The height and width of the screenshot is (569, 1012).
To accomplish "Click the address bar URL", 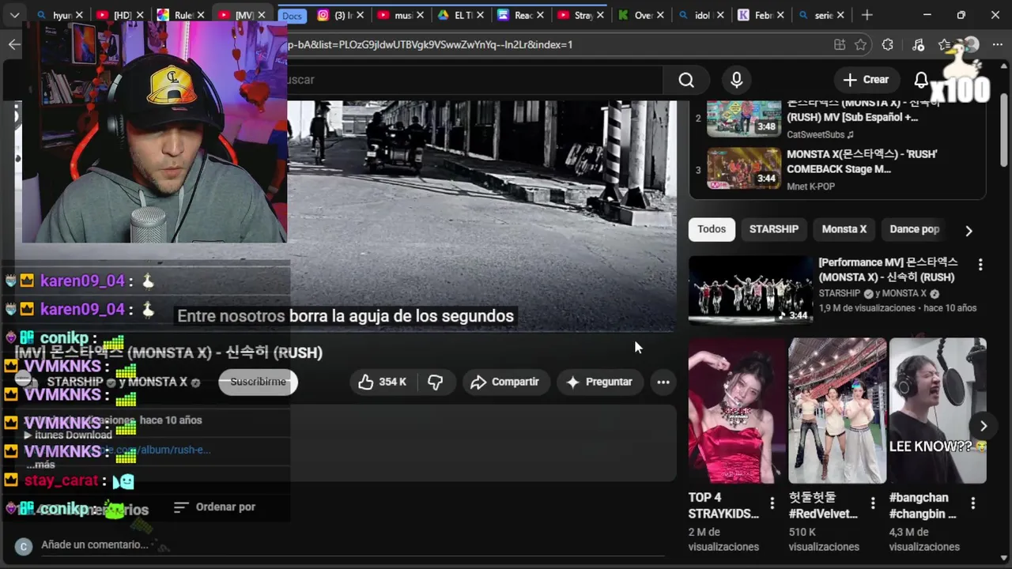I will tap(430, 45).
